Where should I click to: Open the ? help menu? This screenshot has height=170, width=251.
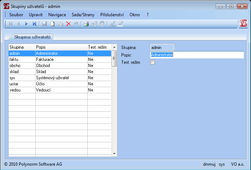pos(147,15)
